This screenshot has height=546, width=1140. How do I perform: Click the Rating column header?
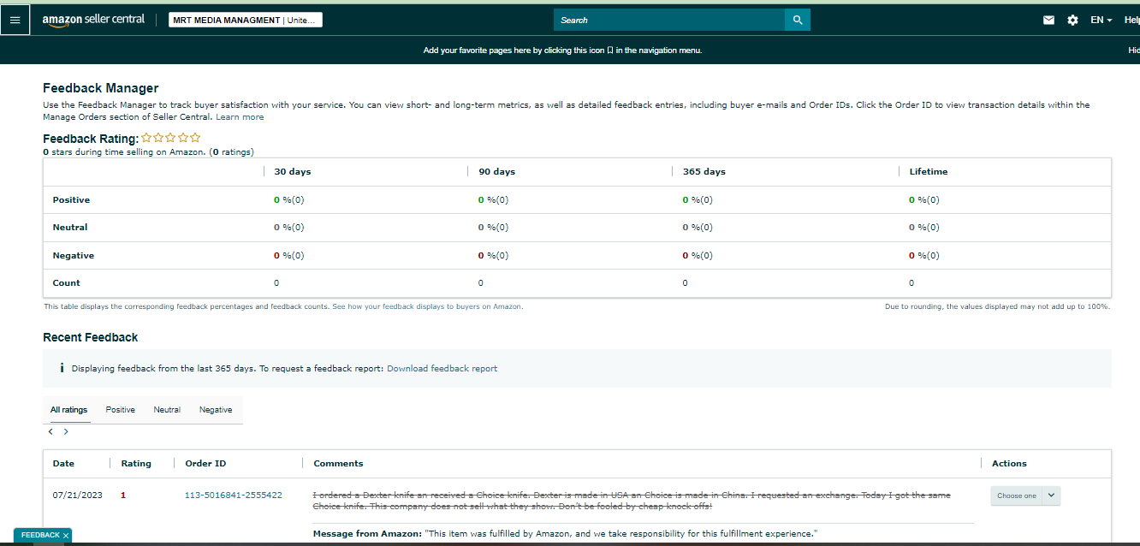136,464
